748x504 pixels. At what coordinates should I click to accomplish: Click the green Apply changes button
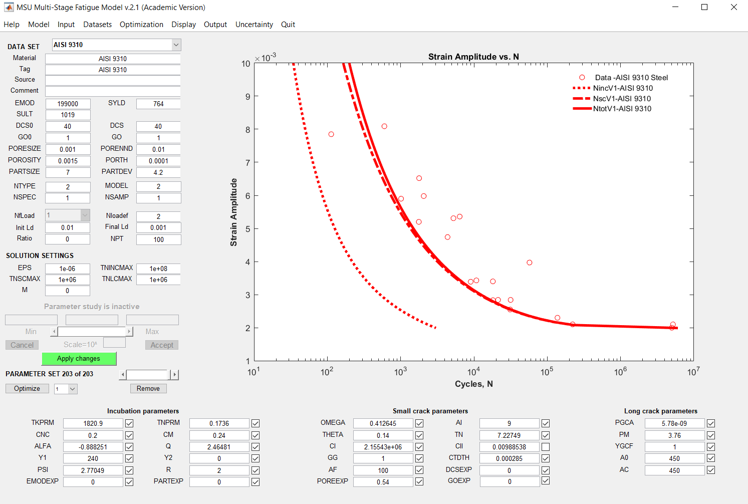coord(79,359)
